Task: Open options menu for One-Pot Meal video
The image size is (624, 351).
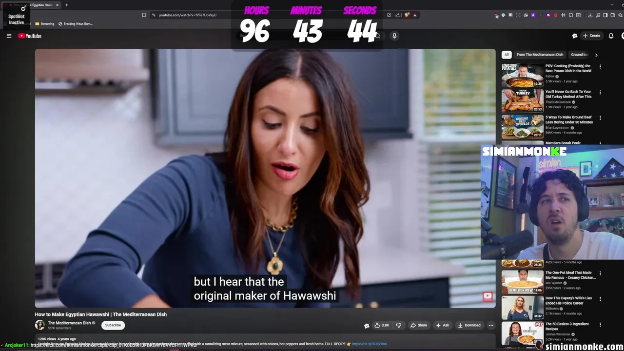Action: click(600, 273)
